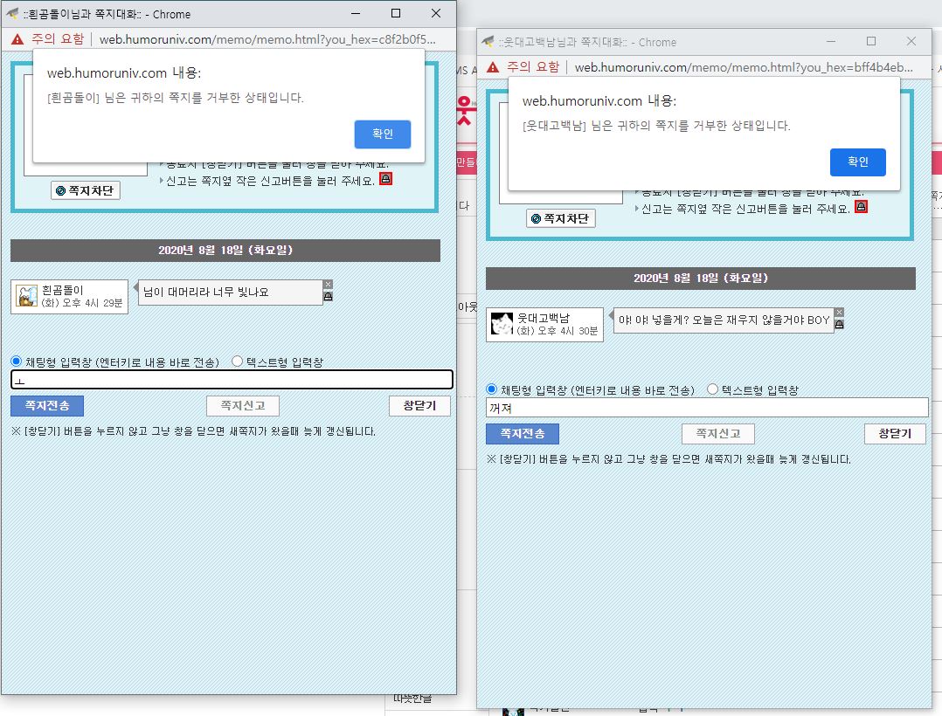Click the 흰곰돌이 window's message input field
942x716 pixels.
(x=232, y=380)
